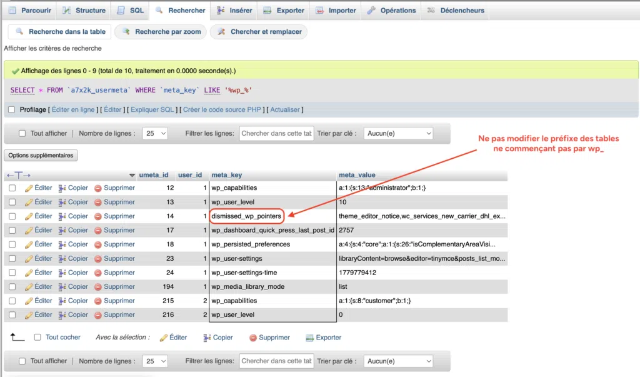Click copy icon in wp_dashboard_quick_press_last_post_id row

click(62, 230)
